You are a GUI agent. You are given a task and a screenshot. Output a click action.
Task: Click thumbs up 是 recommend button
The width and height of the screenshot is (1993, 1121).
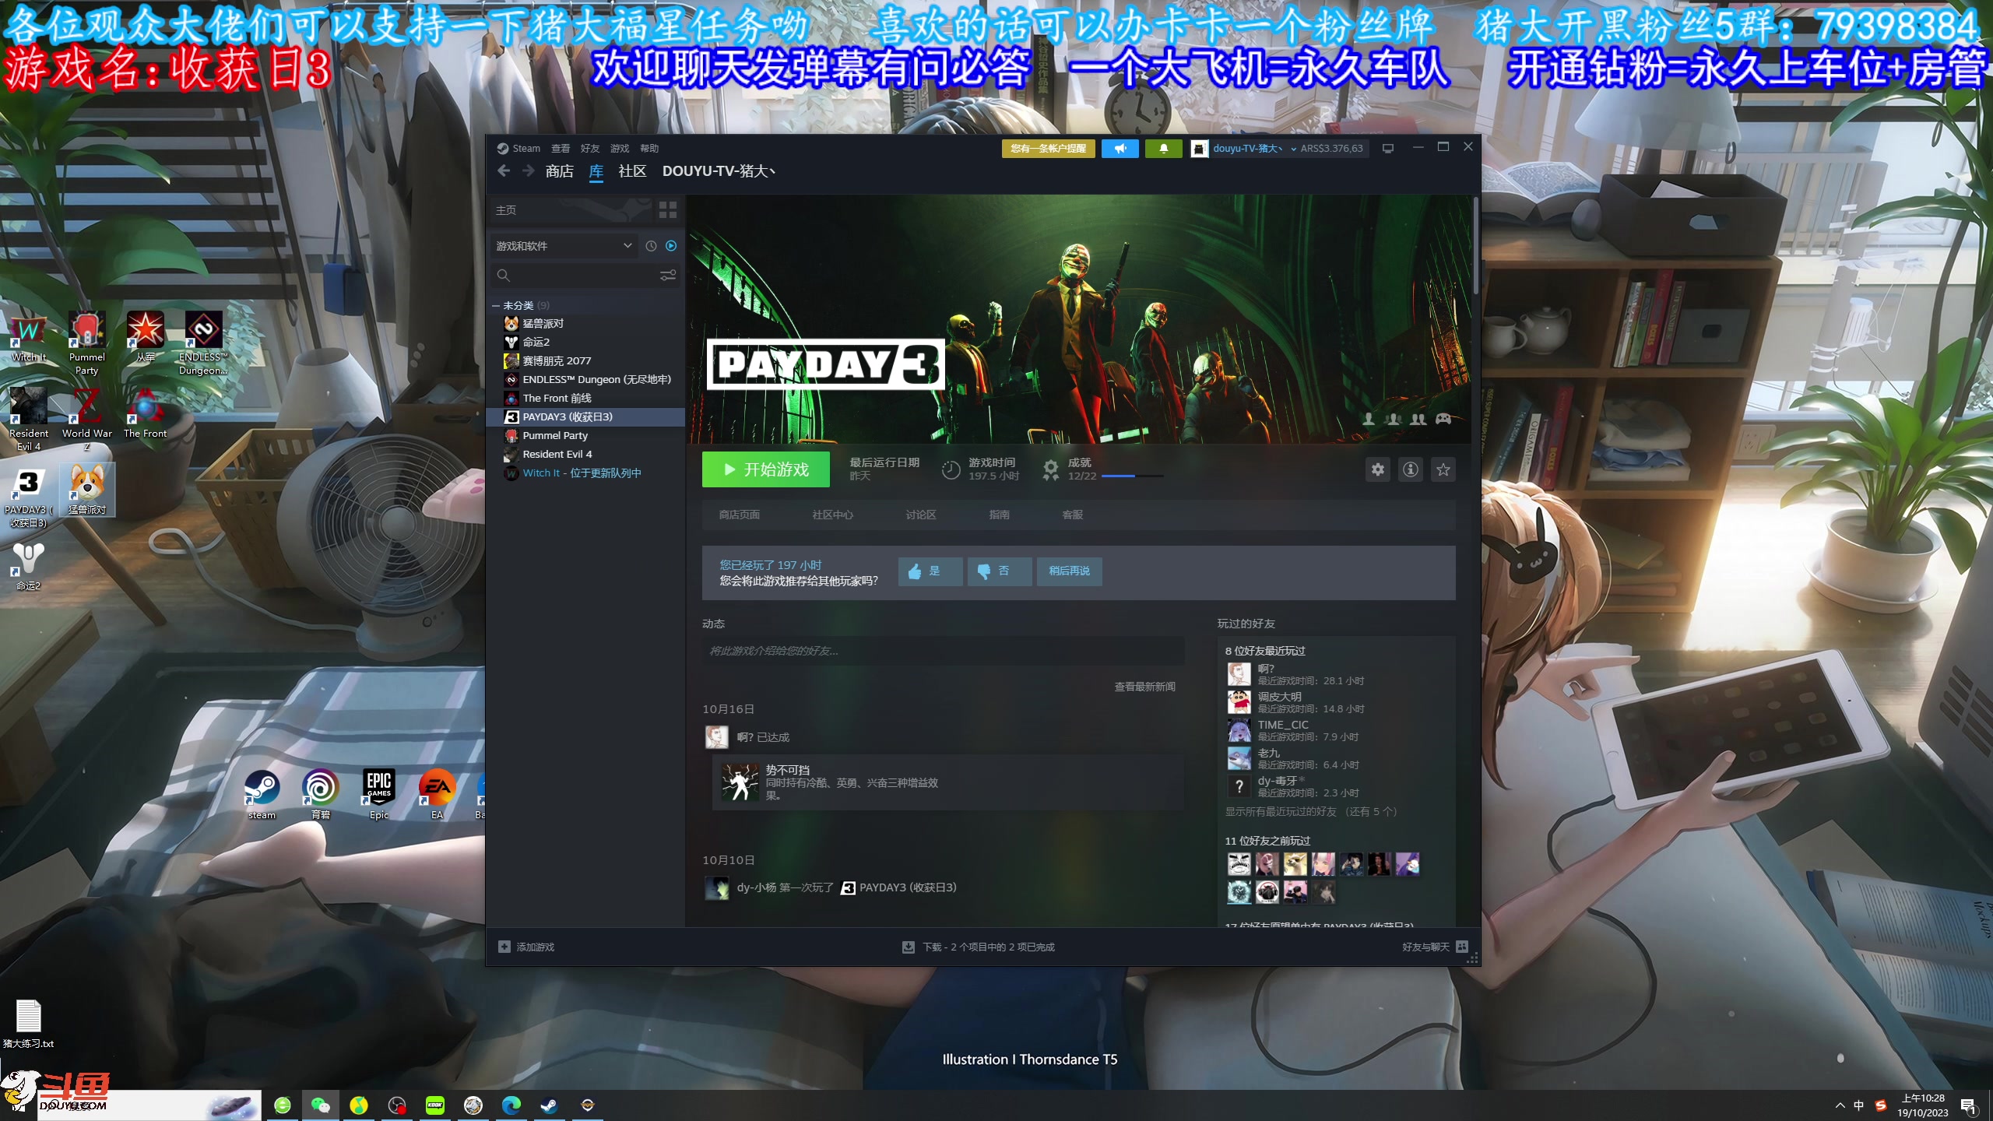930,571
